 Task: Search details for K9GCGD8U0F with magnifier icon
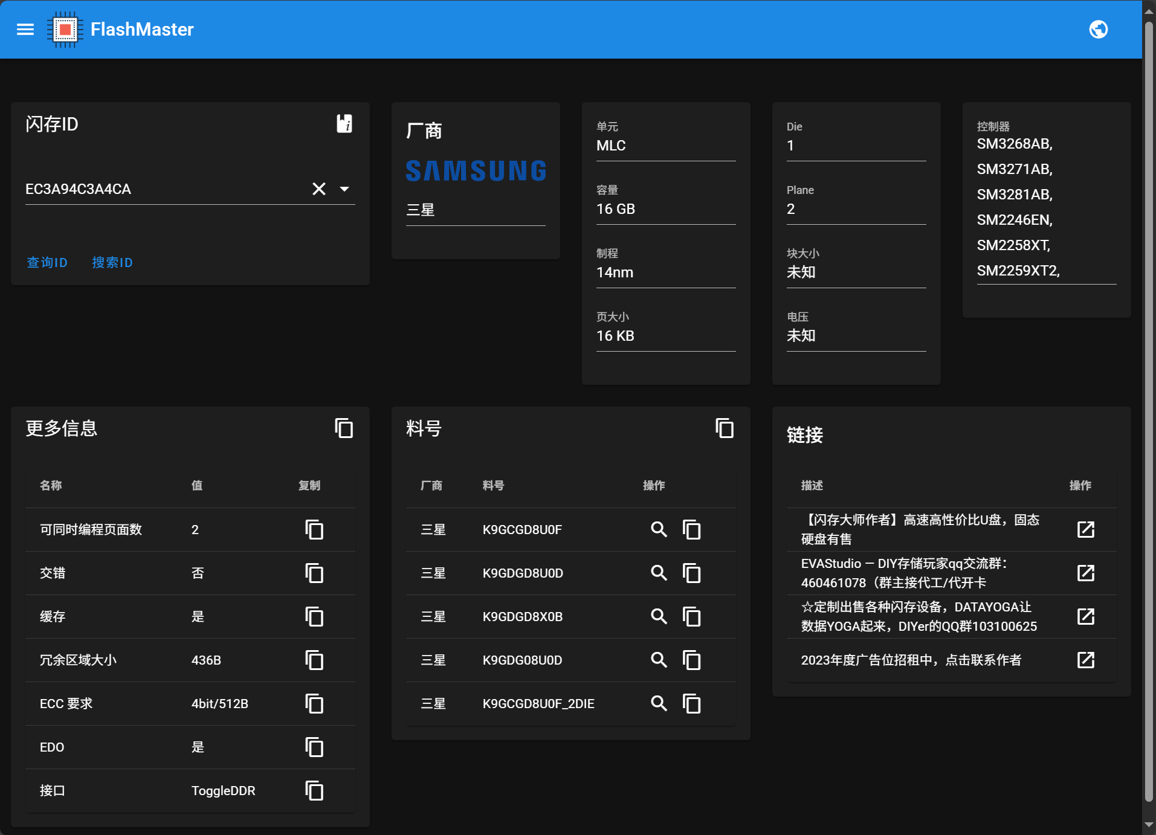tap(659, 530)
